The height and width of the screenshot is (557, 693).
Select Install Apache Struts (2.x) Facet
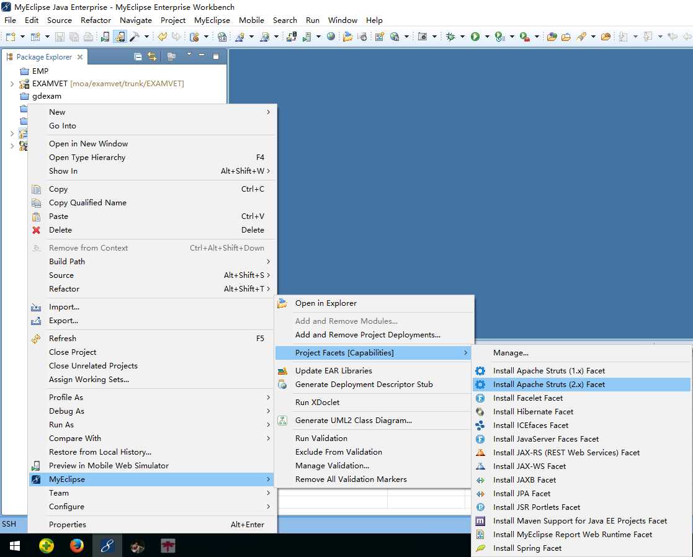coord(581,385)
